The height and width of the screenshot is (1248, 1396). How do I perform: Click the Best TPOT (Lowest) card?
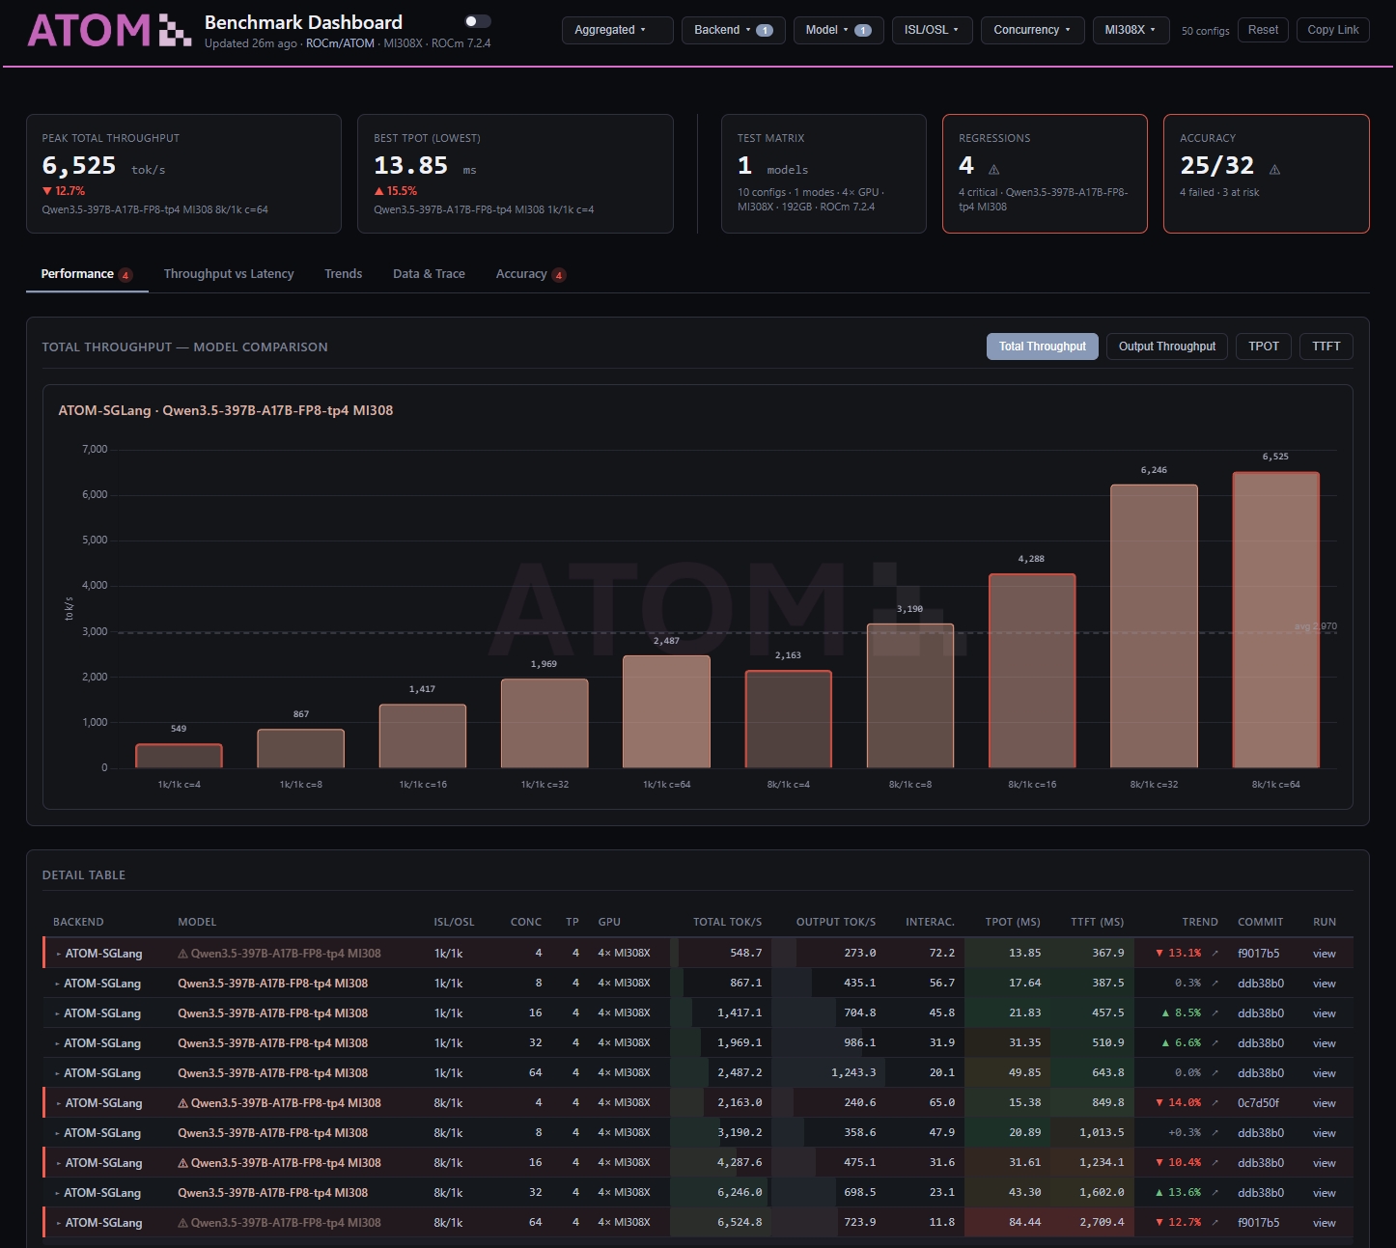coord(515,174)
